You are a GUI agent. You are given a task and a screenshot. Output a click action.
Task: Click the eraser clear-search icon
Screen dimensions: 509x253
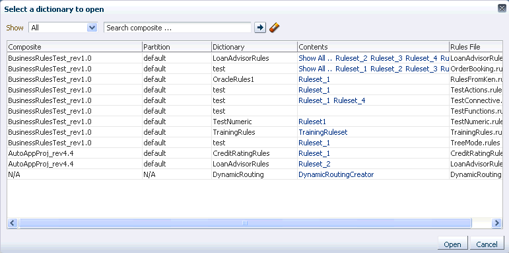pos(274,28)
